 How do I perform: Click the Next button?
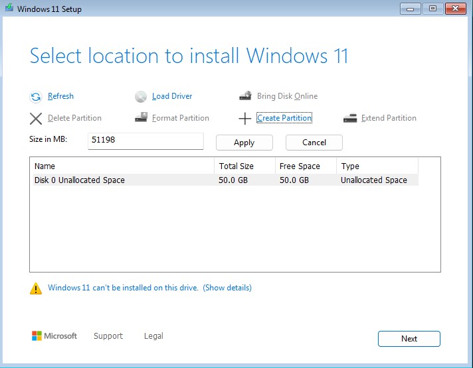coord(409,339)
